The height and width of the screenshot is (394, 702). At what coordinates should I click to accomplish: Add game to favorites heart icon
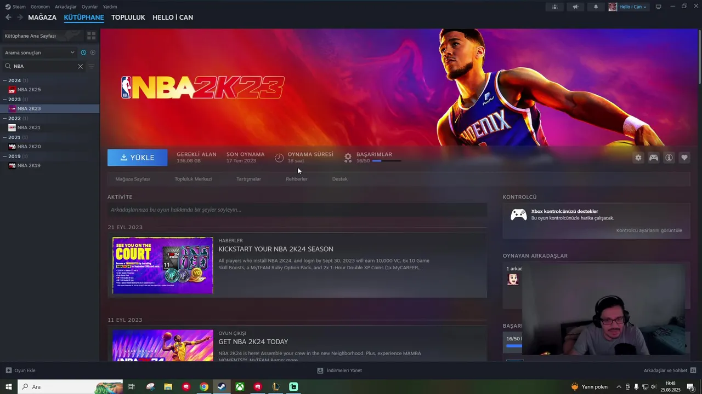684,158
